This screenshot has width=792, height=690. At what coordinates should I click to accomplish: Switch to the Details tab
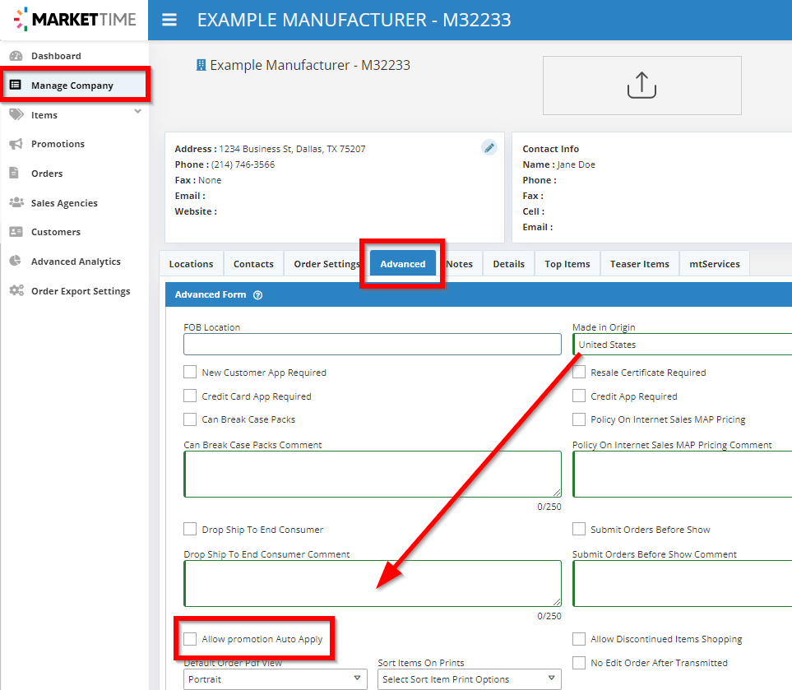coord(508,264)
